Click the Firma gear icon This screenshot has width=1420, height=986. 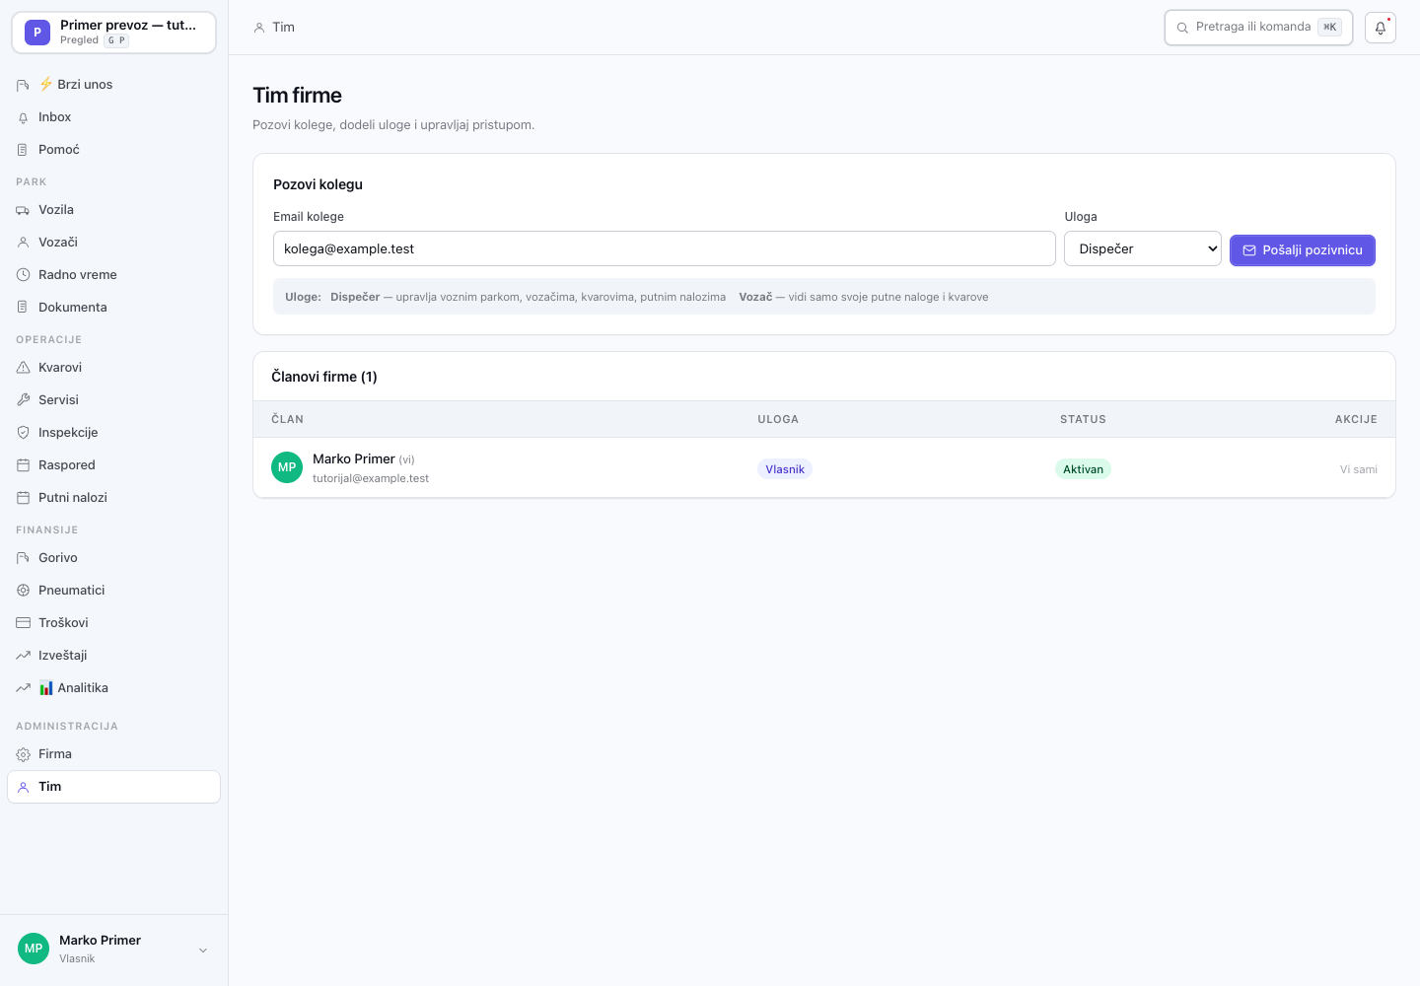pyautogui.click(x=23, y=754)
